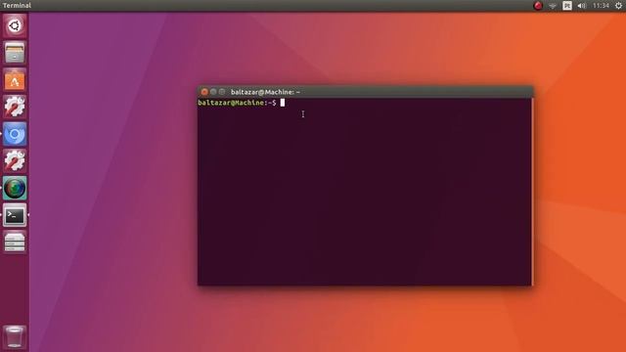
Task: Open the Files manager from the launcher
Action: click(x=15, y=53)
